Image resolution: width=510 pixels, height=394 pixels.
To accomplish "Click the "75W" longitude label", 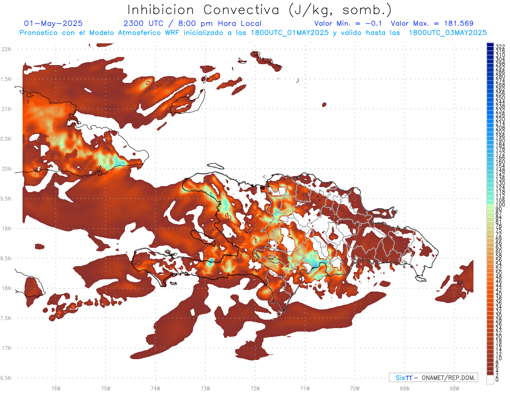I will [106, 388].
